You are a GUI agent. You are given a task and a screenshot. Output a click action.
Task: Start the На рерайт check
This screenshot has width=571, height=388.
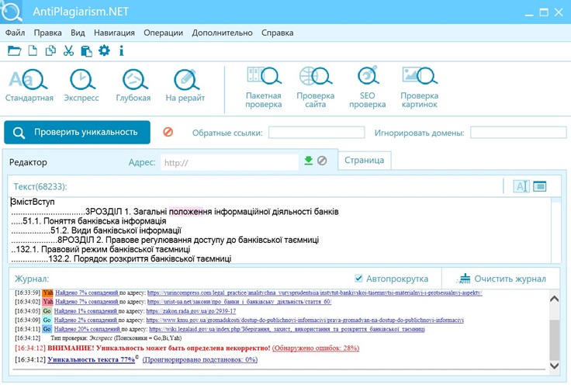tap(185, 85)
